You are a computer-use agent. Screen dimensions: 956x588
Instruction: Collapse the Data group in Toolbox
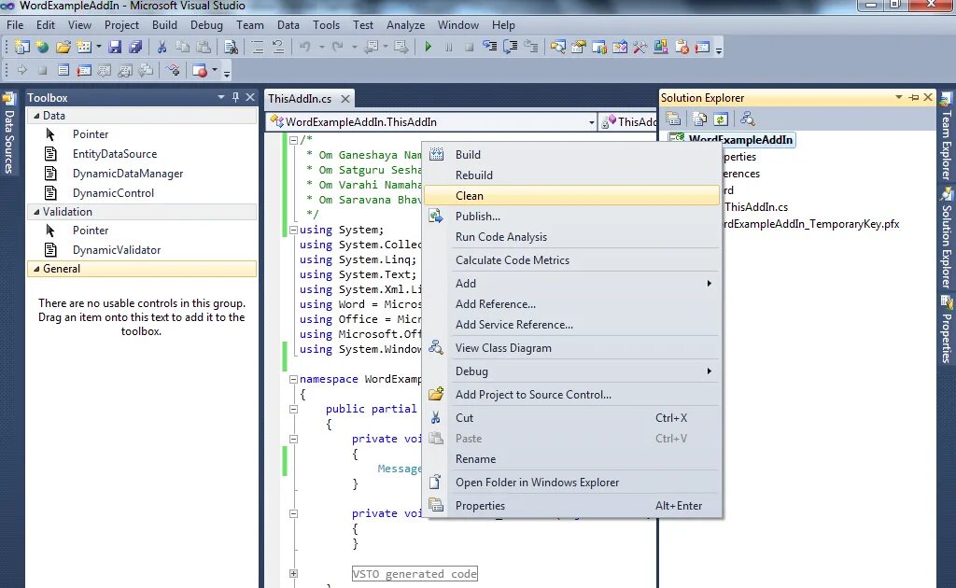(x=36, y=116)
